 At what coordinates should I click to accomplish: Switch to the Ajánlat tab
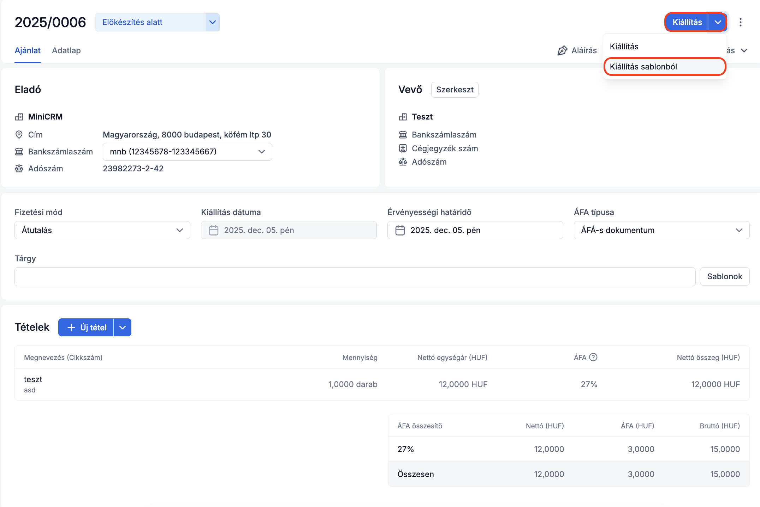[x=28, y=50]
